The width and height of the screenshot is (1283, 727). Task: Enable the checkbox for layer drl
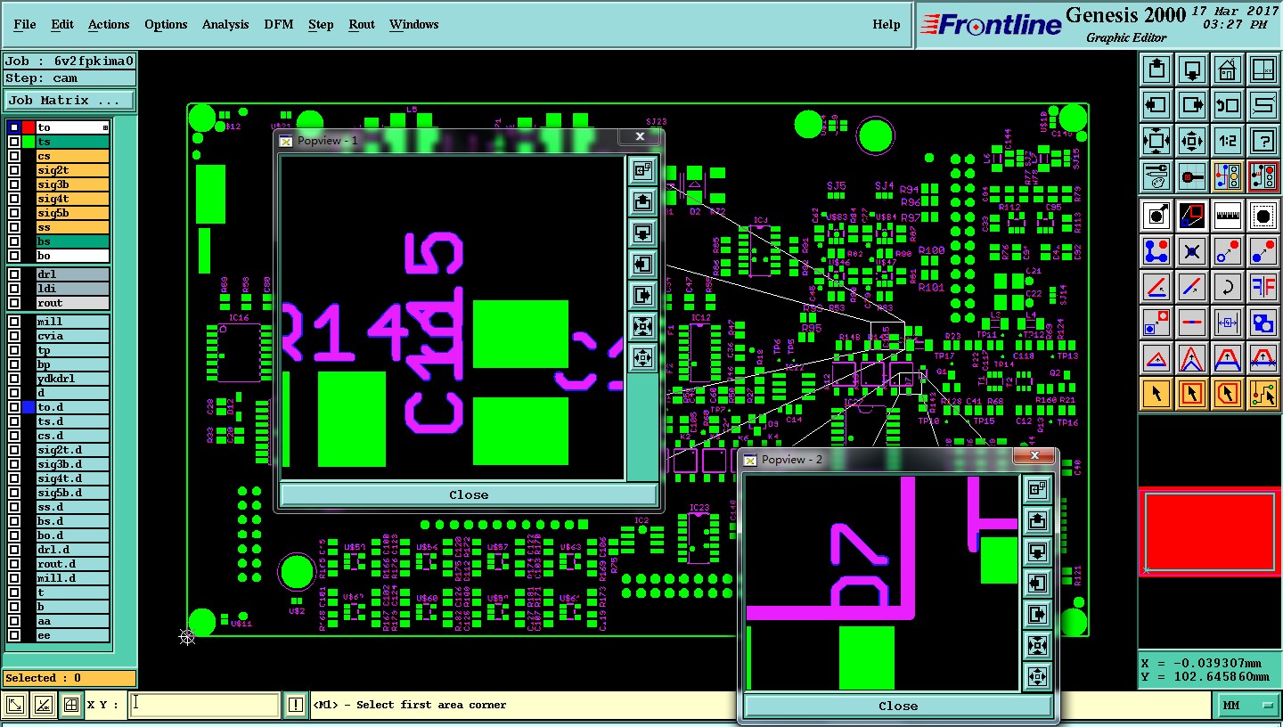[x=14, y=274]
